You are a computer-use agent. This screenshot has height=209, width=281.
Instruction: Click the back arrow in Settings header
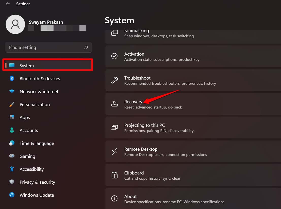(x=8, y=4)
